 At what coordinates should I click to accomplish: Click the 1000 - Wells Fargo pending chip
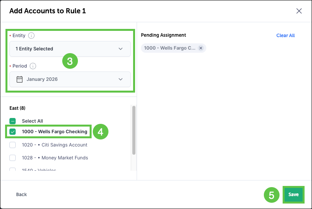click(x=170, y=48)
